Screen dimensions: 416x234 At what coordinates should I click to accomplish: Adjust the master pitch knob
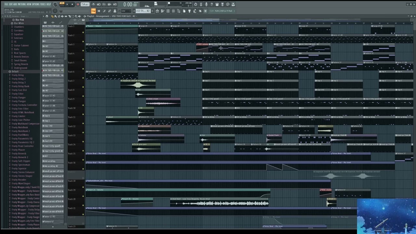coord(55,11)
